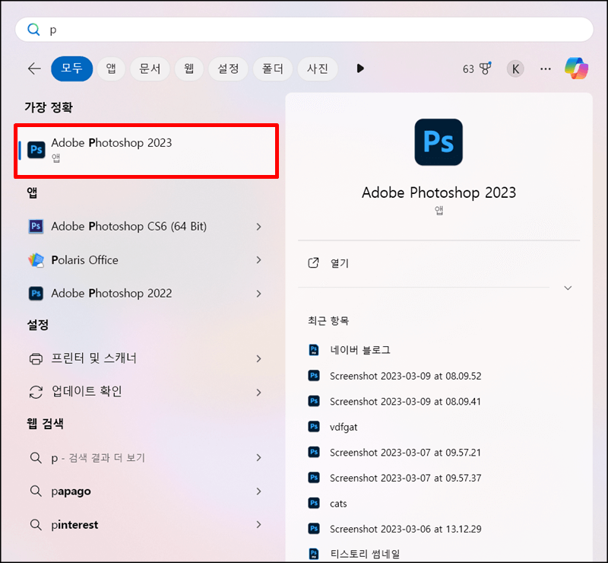
Task: Click the file icon beside 티스토리 썸네일
Action: point(314,554)
